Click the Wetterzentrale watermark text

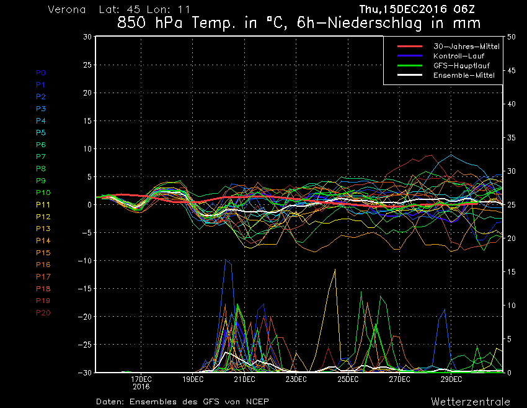click(x=470, y=401)
